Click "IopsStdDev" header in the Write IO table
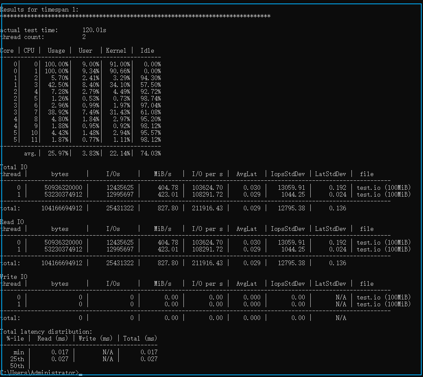This screenshot has height=377, width=423. click(x=288, y=284)
